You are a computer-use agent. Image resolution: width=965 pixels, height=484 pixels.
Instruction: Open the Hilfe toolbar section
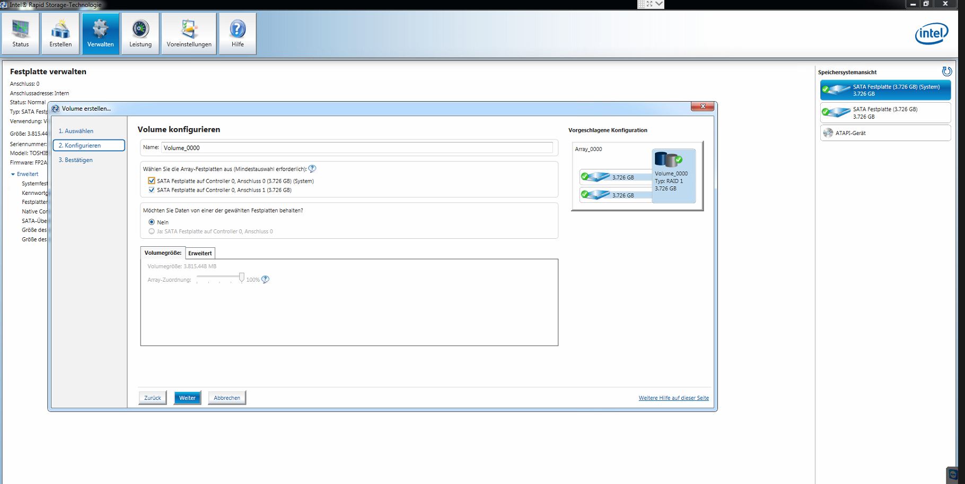tap(238, 33)
